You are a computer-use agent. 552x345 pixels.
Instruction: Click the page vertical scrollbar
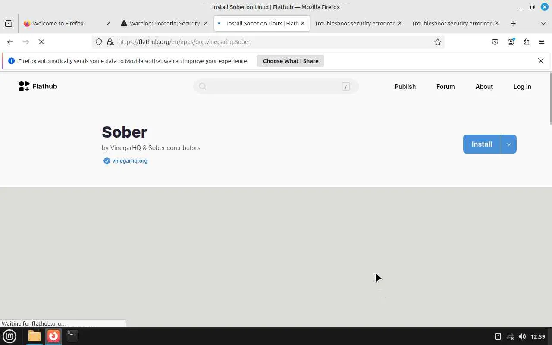click(x=550, y=98)
